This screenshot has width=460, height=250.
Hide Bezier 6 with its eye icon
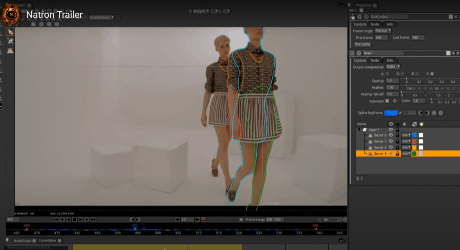pyautogui.click(x=391, y=135)
